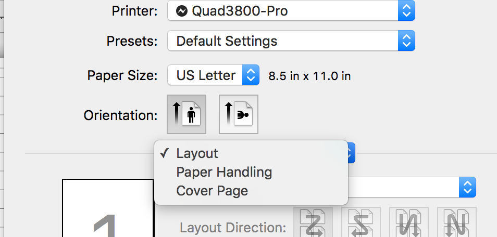Choose Paper Handling from the menu
The image size is (497, 237).
[x=224, y=172]
